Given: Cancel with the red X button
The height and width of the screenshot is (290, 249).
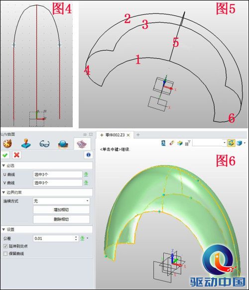Looking at the screenshot, I should (x=16, y=155).
